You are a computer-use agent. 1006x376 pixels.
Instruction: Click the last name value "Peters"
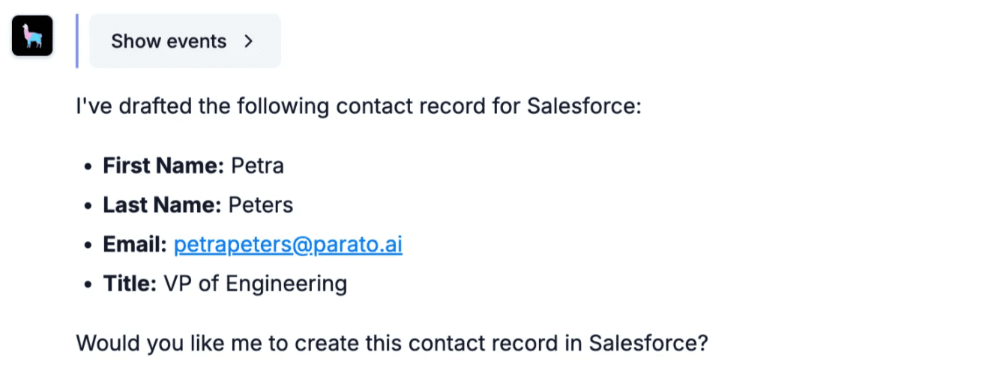(x=261, y=205)
